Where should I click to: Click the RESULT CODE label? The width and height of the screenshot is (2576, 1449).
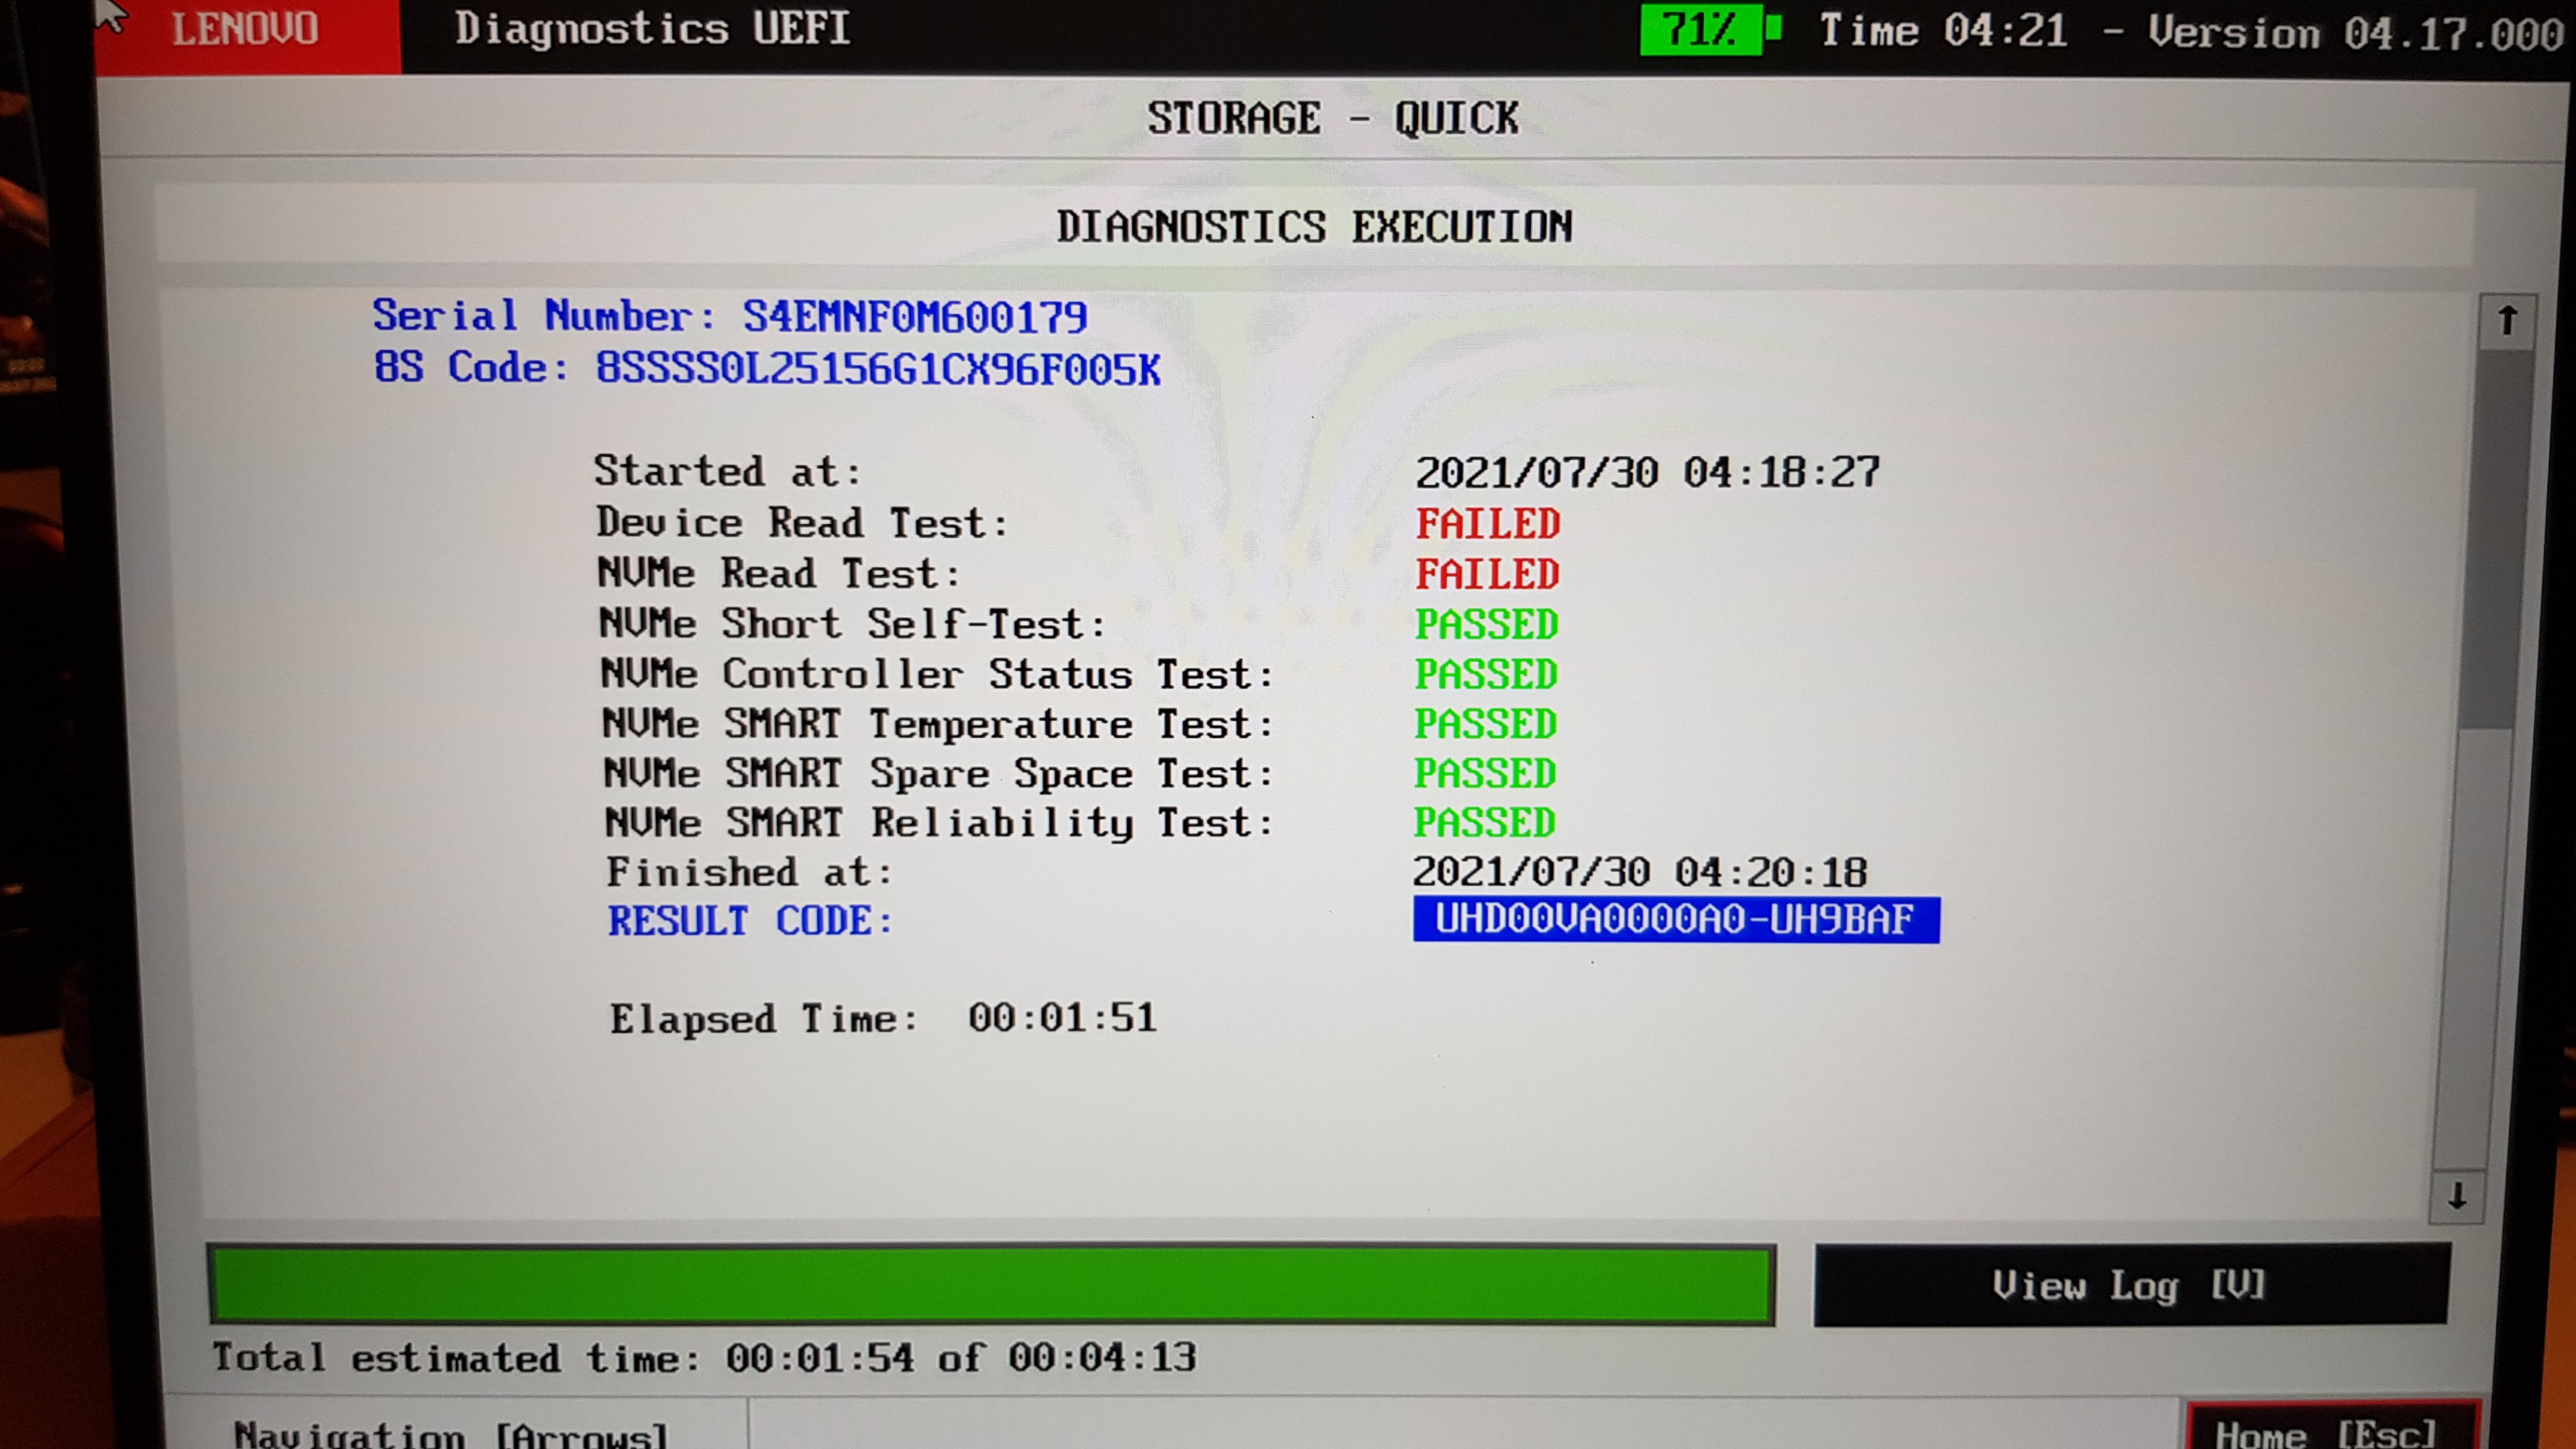click(750, 921)
